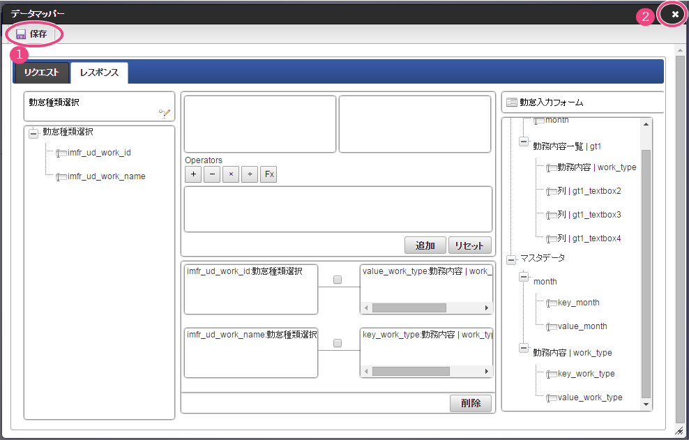Toggle checkbox for imfr_ud_work_name mapping
This screenshot has width=689, height=440.
[x=338, y=343]
